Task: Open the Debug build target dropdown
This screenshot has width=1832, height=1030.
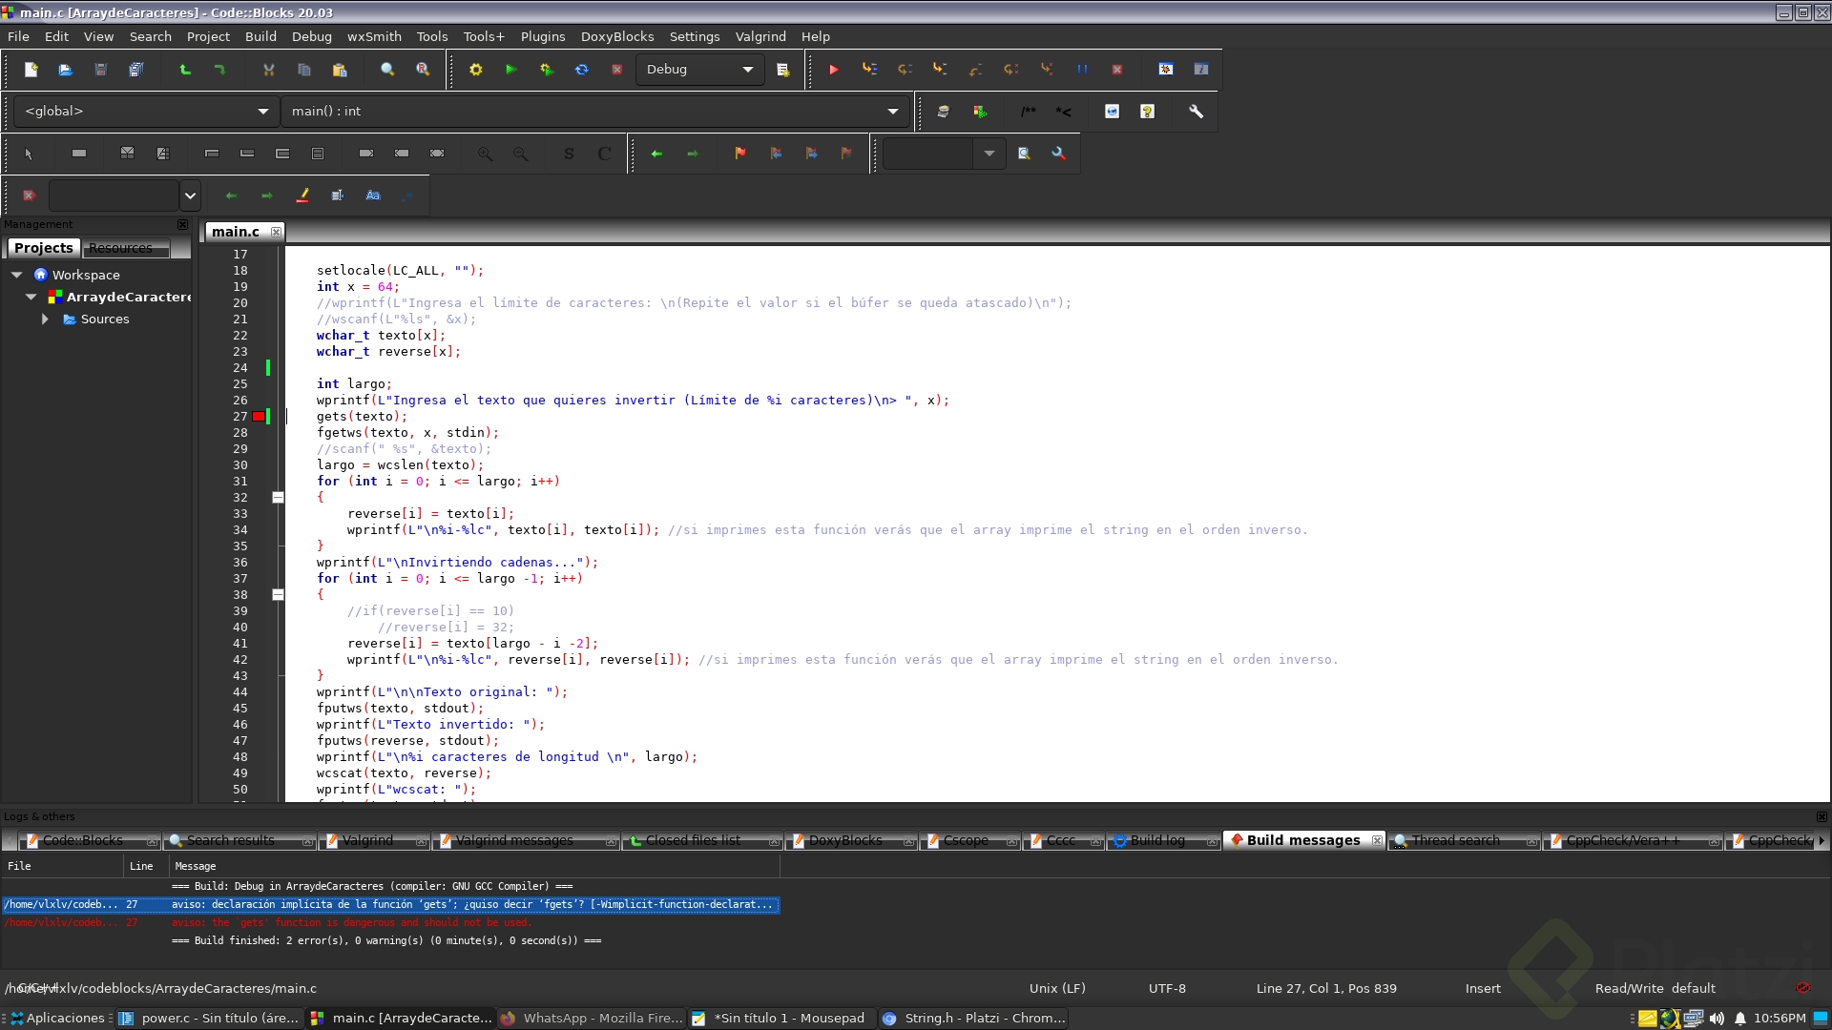Action: [747, 70]
